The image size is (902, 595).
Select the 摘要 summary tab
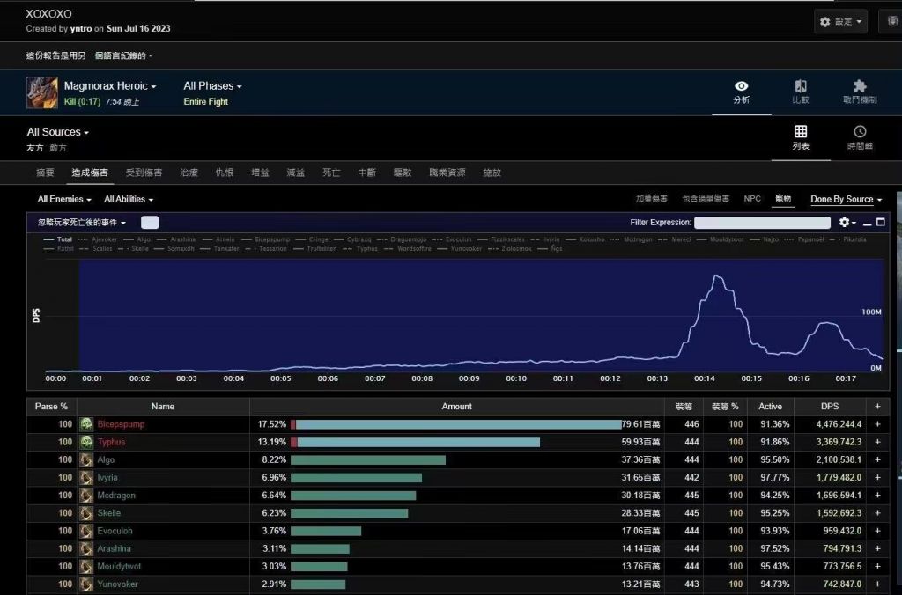click(44, 173)
